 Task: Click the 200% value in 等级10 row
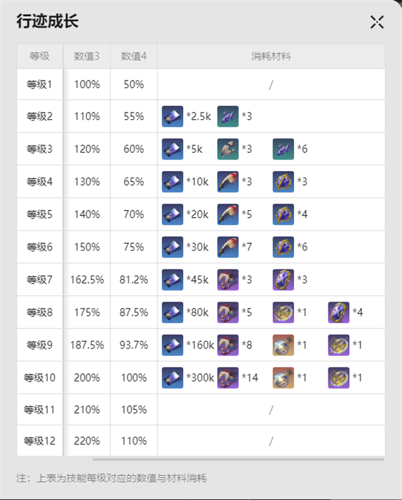tap(86, 378)
